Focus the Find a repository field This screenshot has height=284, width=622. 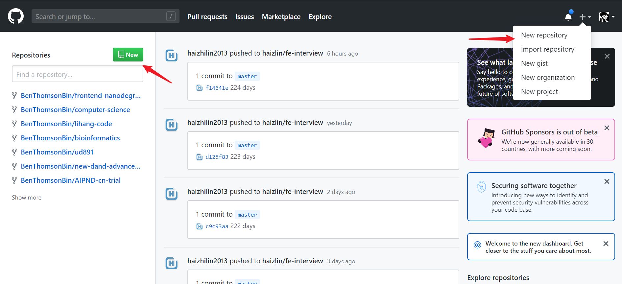[78, 74]
